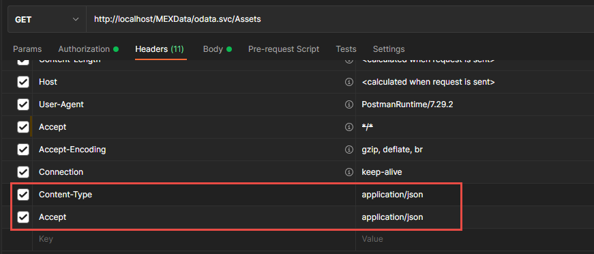
Task: Click the PostmanRuntime/7.29.2 value
Action: [x=407, y=104]
